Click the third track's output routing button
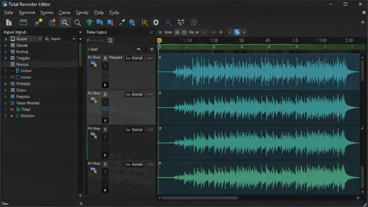Viewport: 368px width, 207px height. tap(134, 130)
